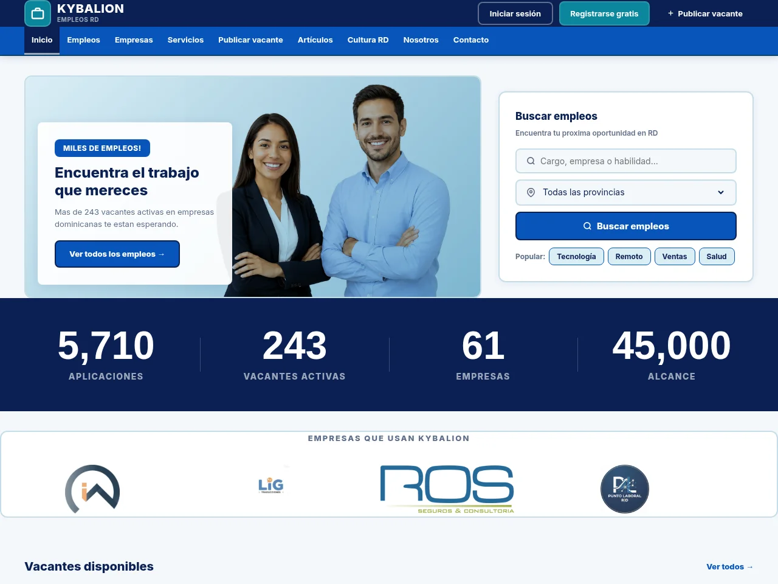Select the Remoto popular tag
Viewport: 778px width, 584px height.
(629, 257)
